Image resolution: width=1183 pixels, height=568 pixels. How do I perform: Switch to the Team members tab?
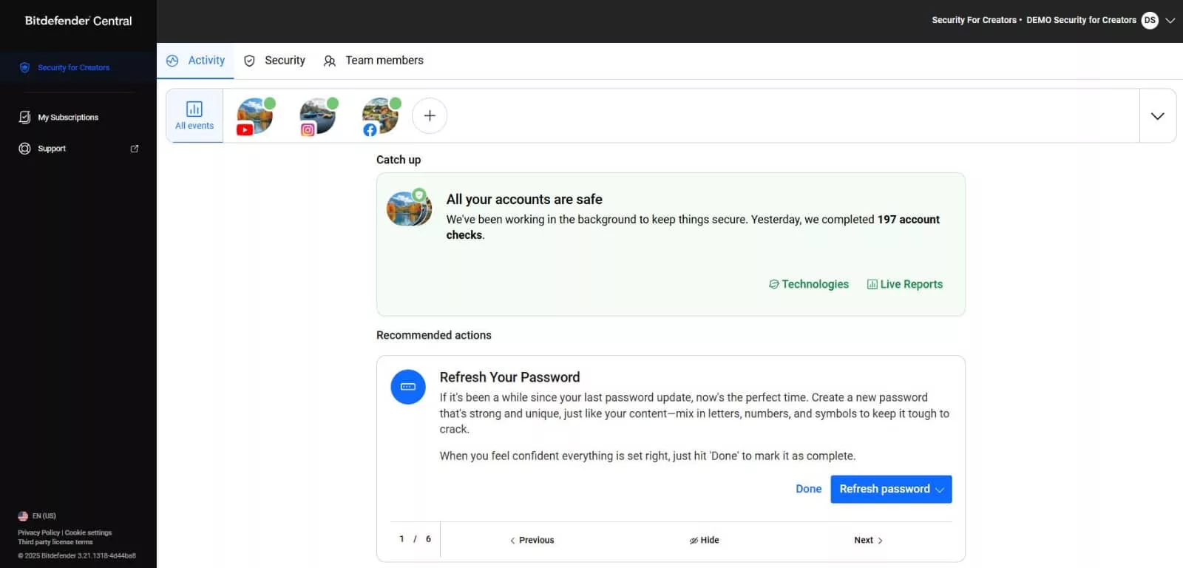374,61
